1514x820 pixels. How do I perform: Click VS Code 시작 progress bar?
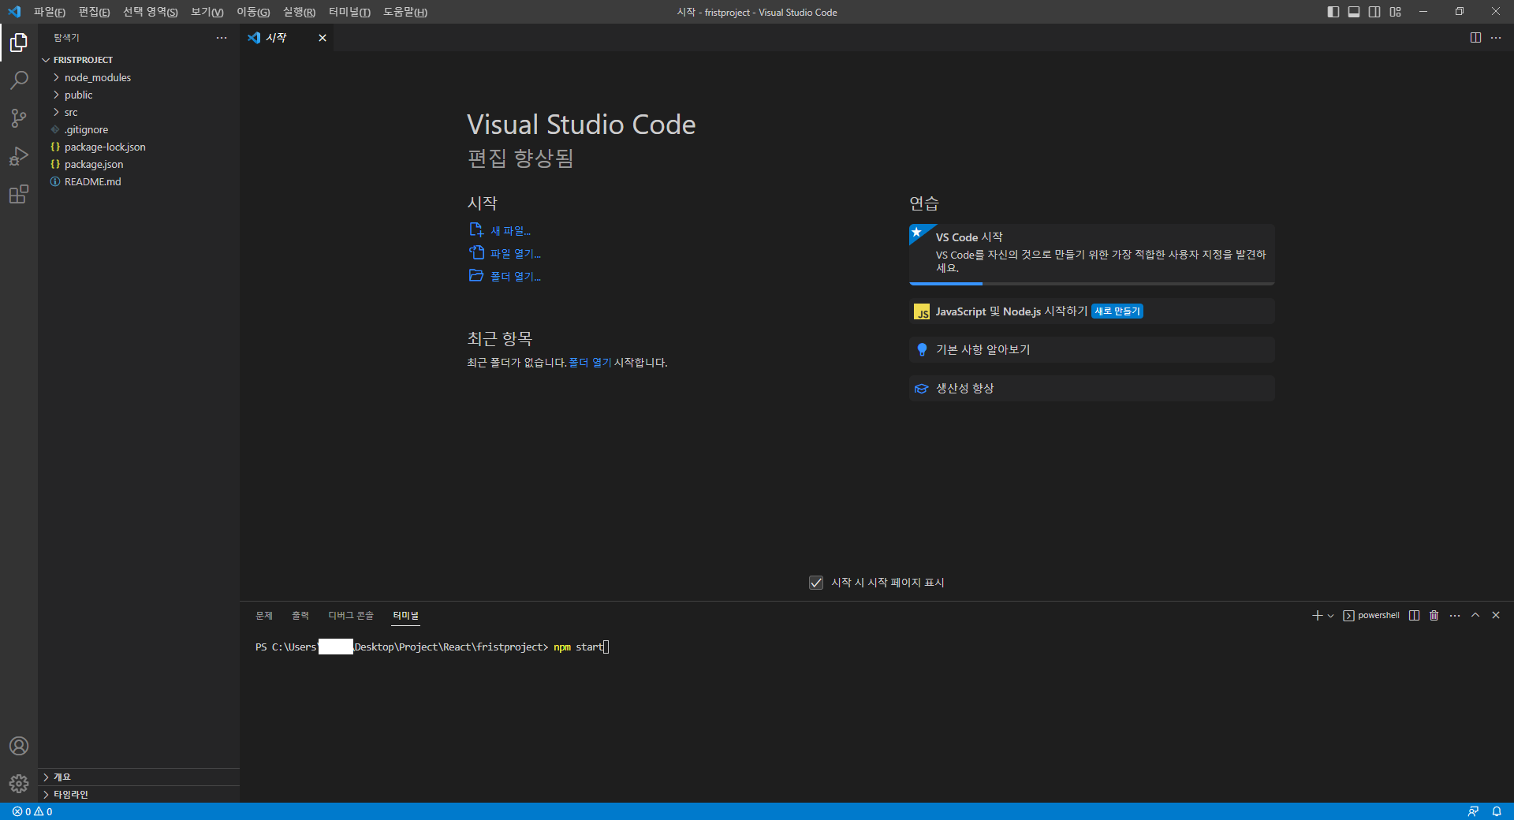tap(1092, 283)
